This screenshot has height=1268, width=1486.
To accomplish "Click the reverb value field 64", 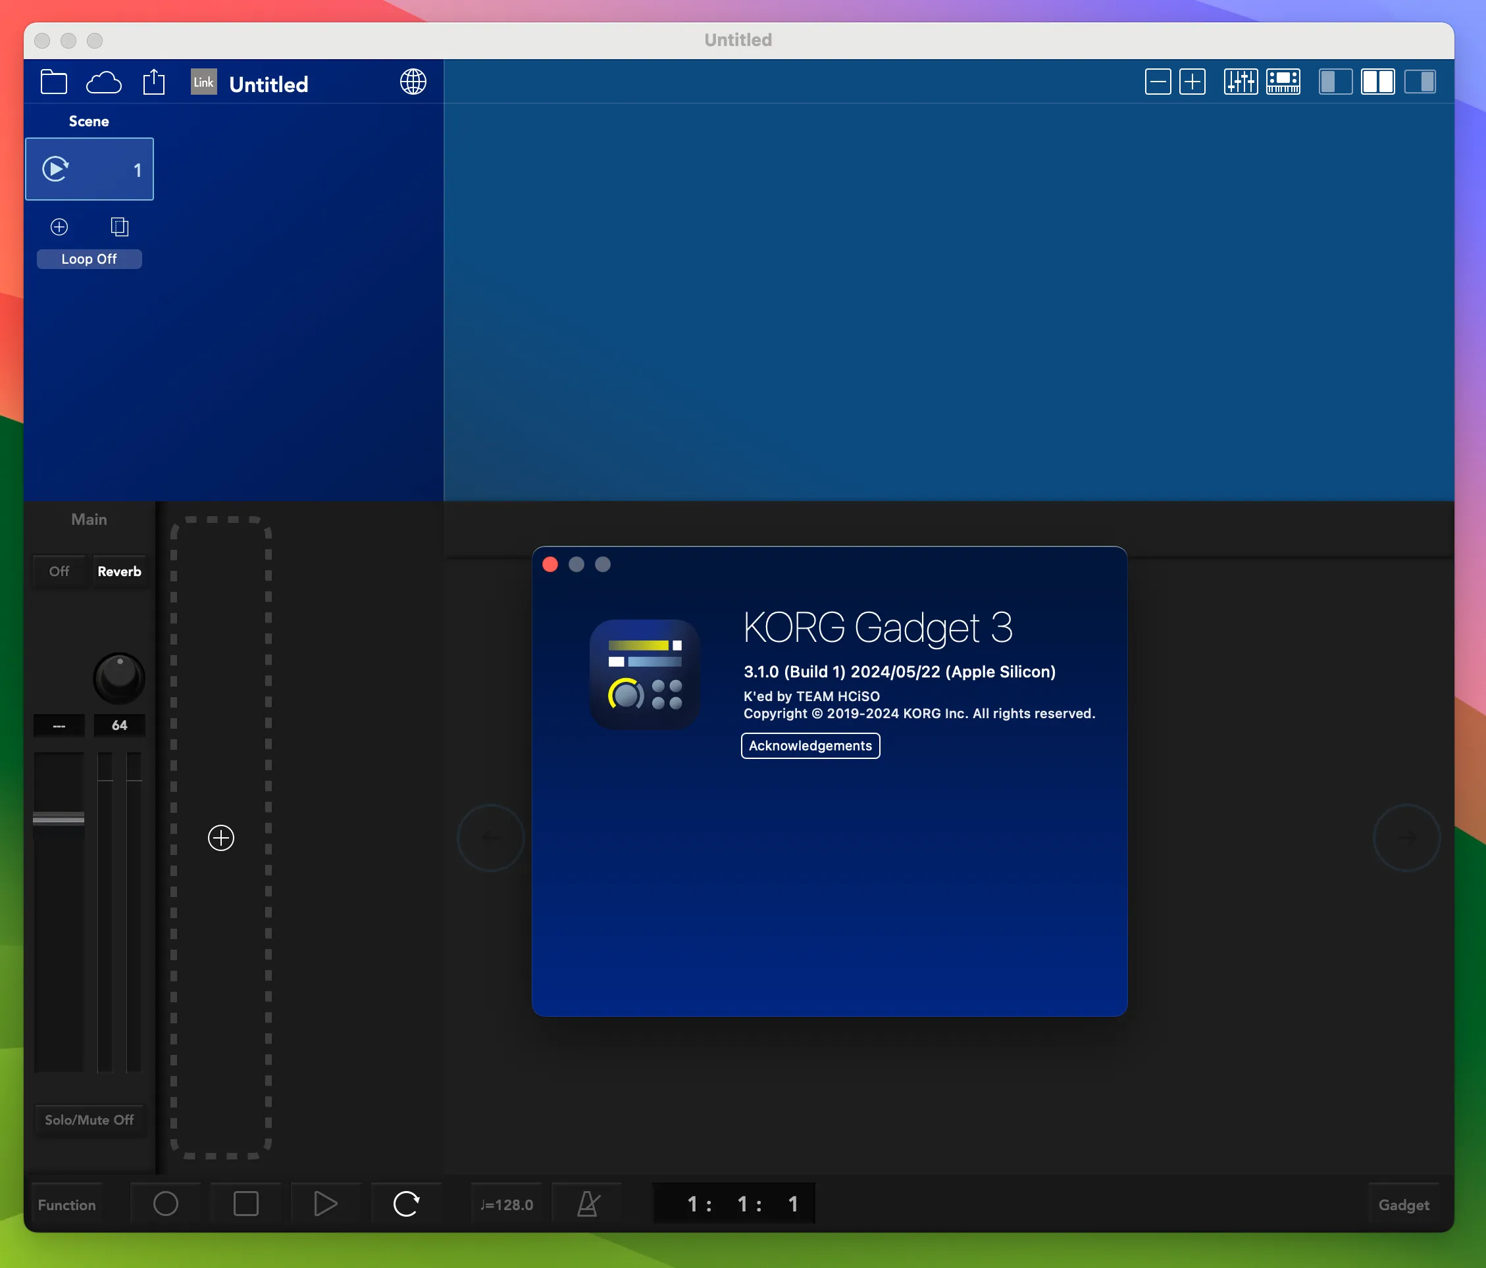I will click(120, 725).
